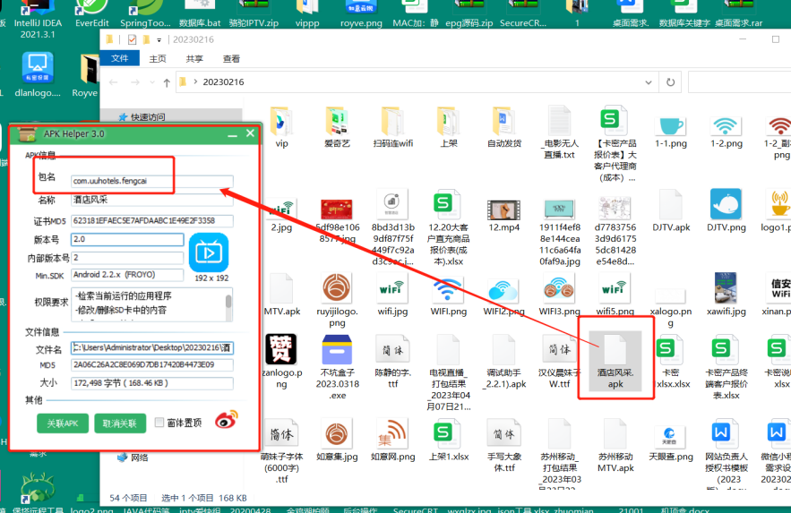Open the 扫码连wifi folder
The image size is (791, 513).
click(x=393, y=128)
